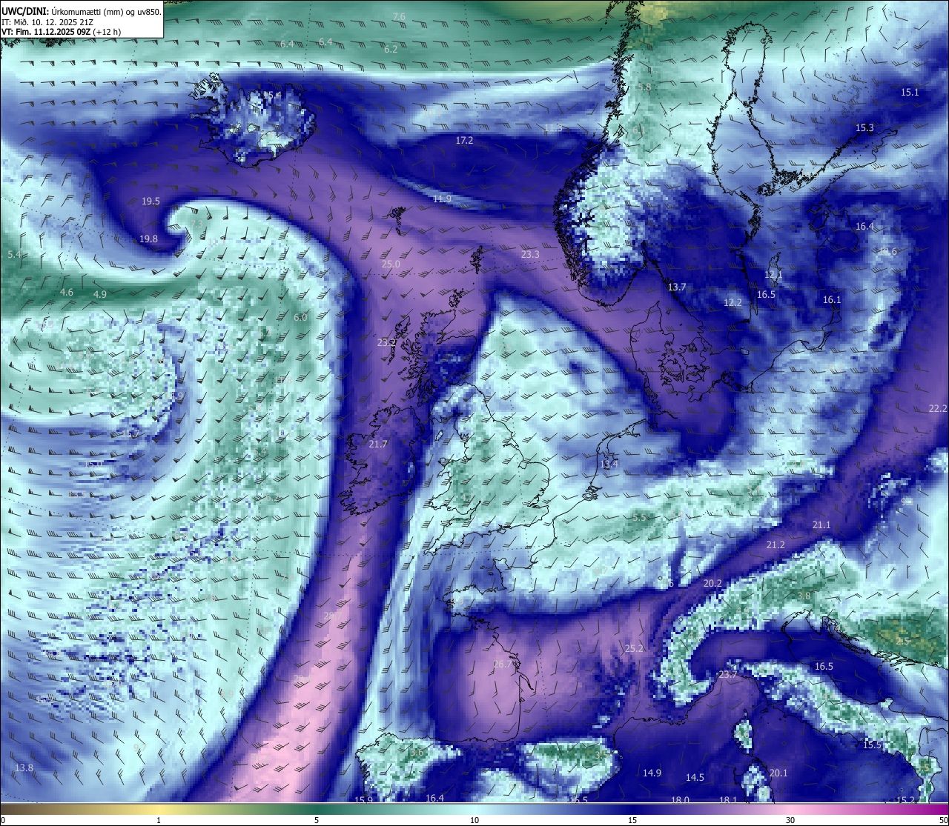Click the 7.6 value label on the map
Image resolution: width=949 pixels, height=826 pixels.
pyautogui.click(x=399, y=16)
